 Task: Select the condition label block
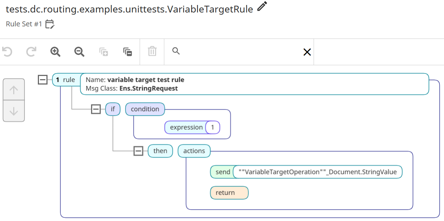click(x=145, y=109)
